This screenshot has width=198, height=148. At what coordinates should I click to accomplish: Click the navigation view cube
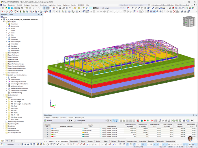(189, 22)
